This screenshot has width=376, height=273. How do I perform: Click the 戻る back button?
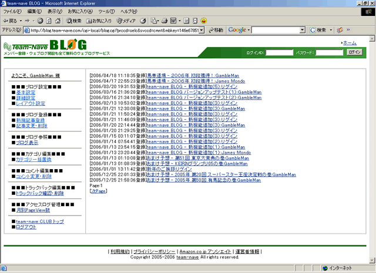pos(12,21)
